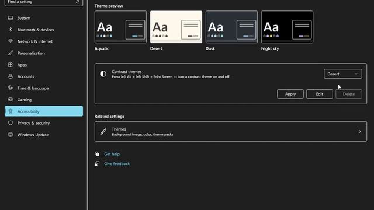Click the contrast half-circle icon

click(103, 74)
